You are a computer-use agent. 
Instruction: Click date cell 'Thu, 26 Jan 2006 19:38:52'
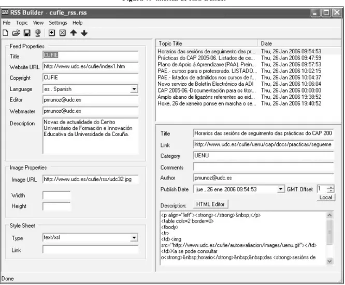click(291, 97)
